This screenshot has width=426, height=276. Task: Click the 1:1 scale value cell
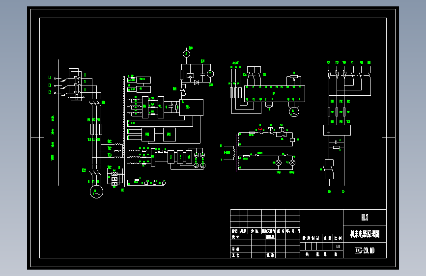tap(338, 247)
